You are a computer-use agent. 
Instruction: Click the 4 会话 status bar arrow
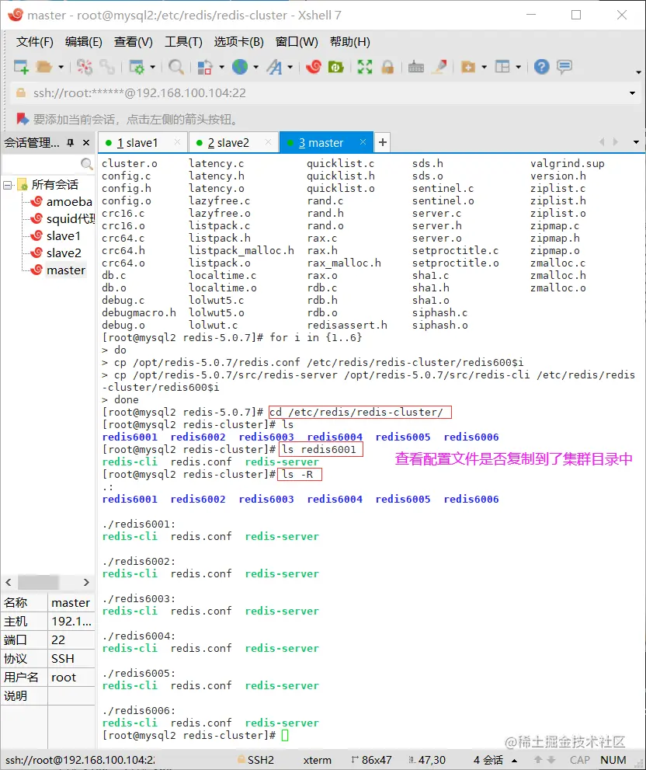[x=515, y=760]
